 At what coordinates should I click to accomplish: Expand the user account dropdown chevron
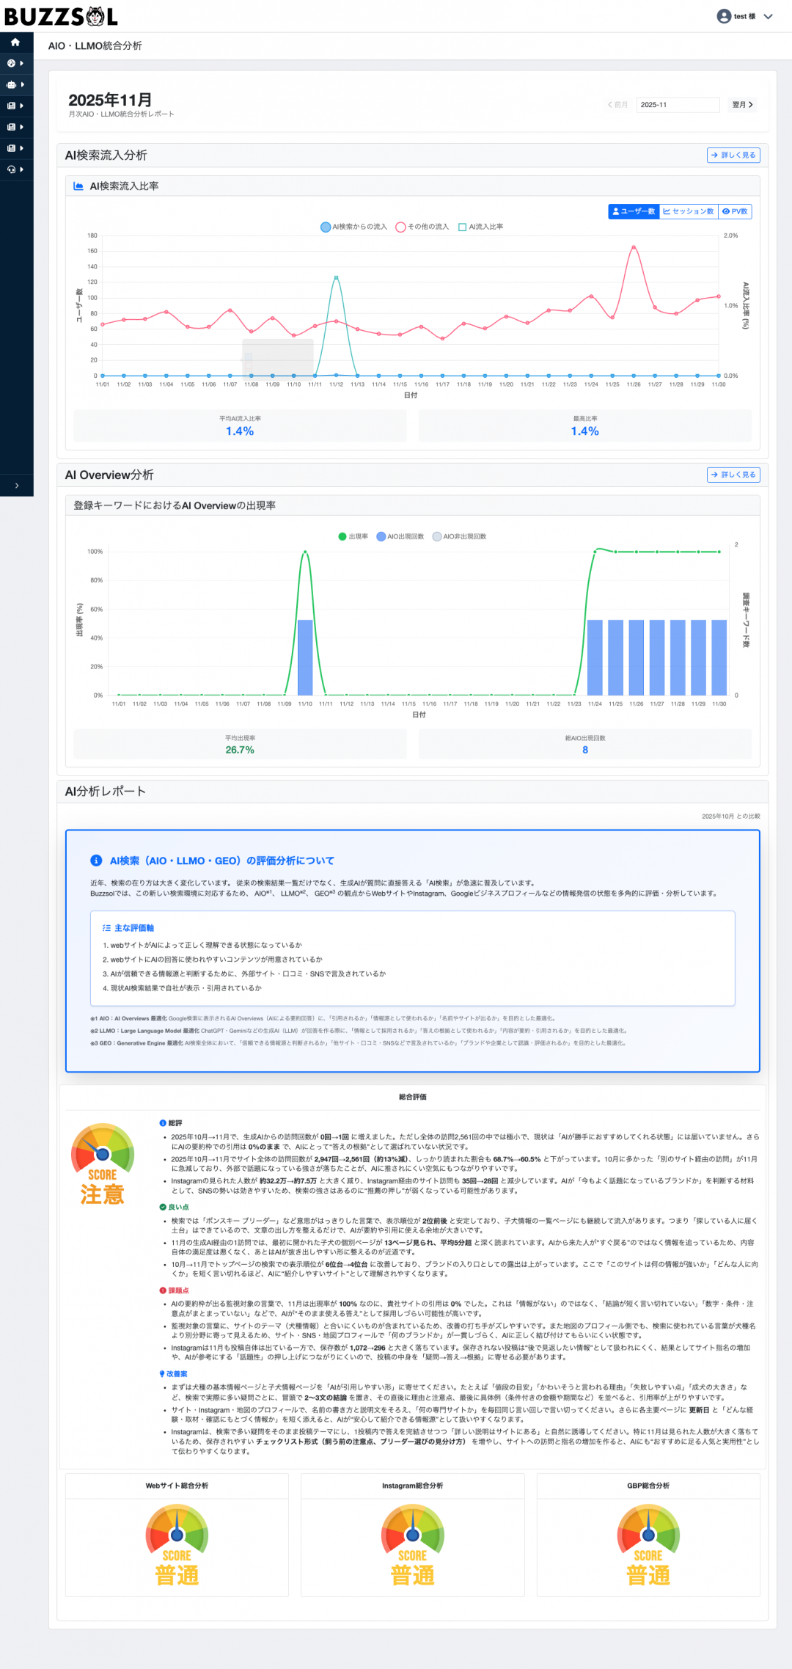click(768, 16)
